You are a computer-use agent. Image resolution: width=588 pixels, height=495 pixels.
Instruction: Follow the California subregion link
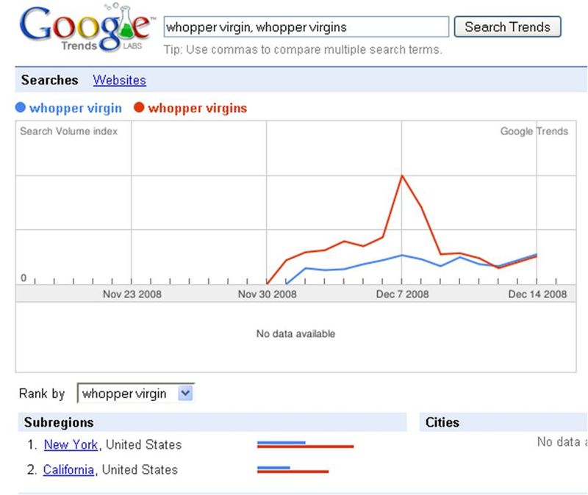pyautogui.click(x=67, y=470)
